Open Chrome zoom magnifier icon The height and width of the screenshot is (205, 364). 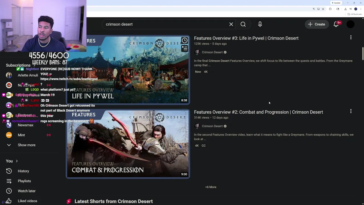(314, 9)
